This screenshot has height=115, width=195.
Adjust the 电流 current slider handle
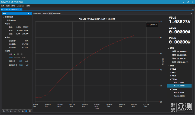14,61
